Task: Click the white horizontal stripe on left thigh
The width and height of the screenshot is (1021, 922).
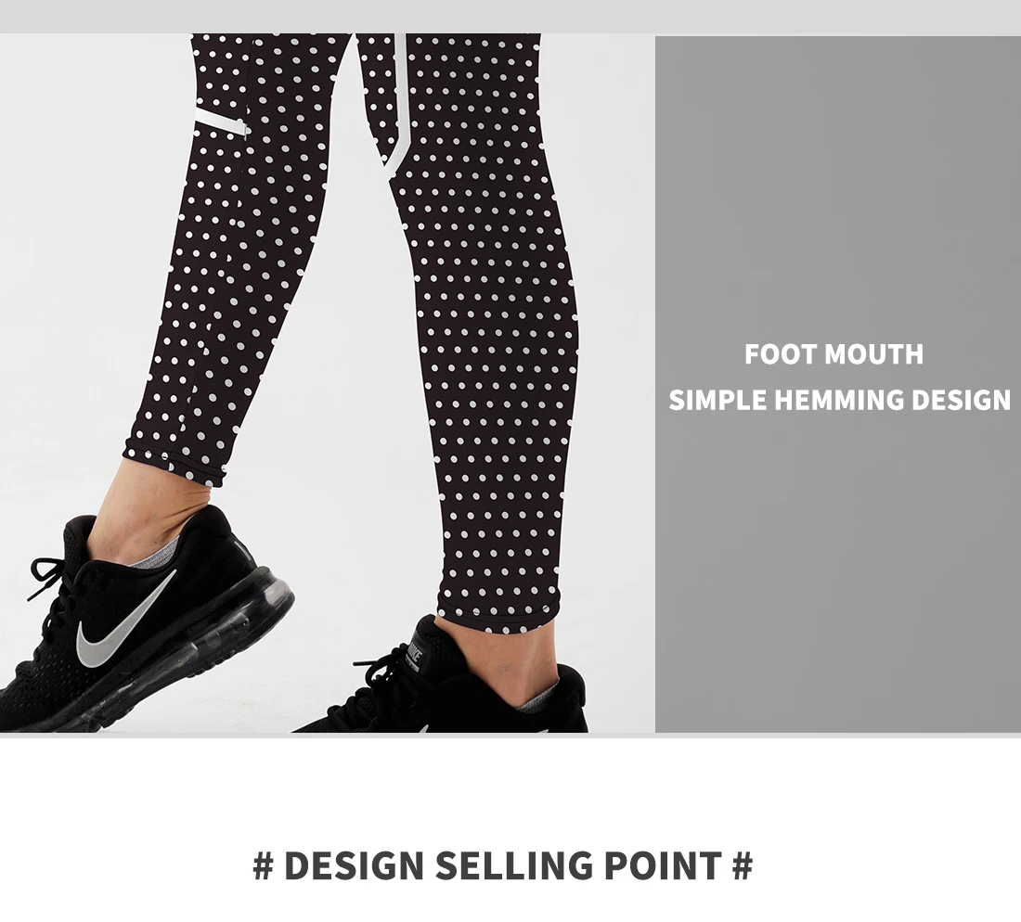Action: pyautogui.click(x=221, y=122)
